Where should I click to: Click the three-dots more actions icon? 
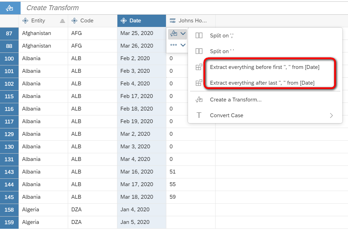(x=174, y=45)
